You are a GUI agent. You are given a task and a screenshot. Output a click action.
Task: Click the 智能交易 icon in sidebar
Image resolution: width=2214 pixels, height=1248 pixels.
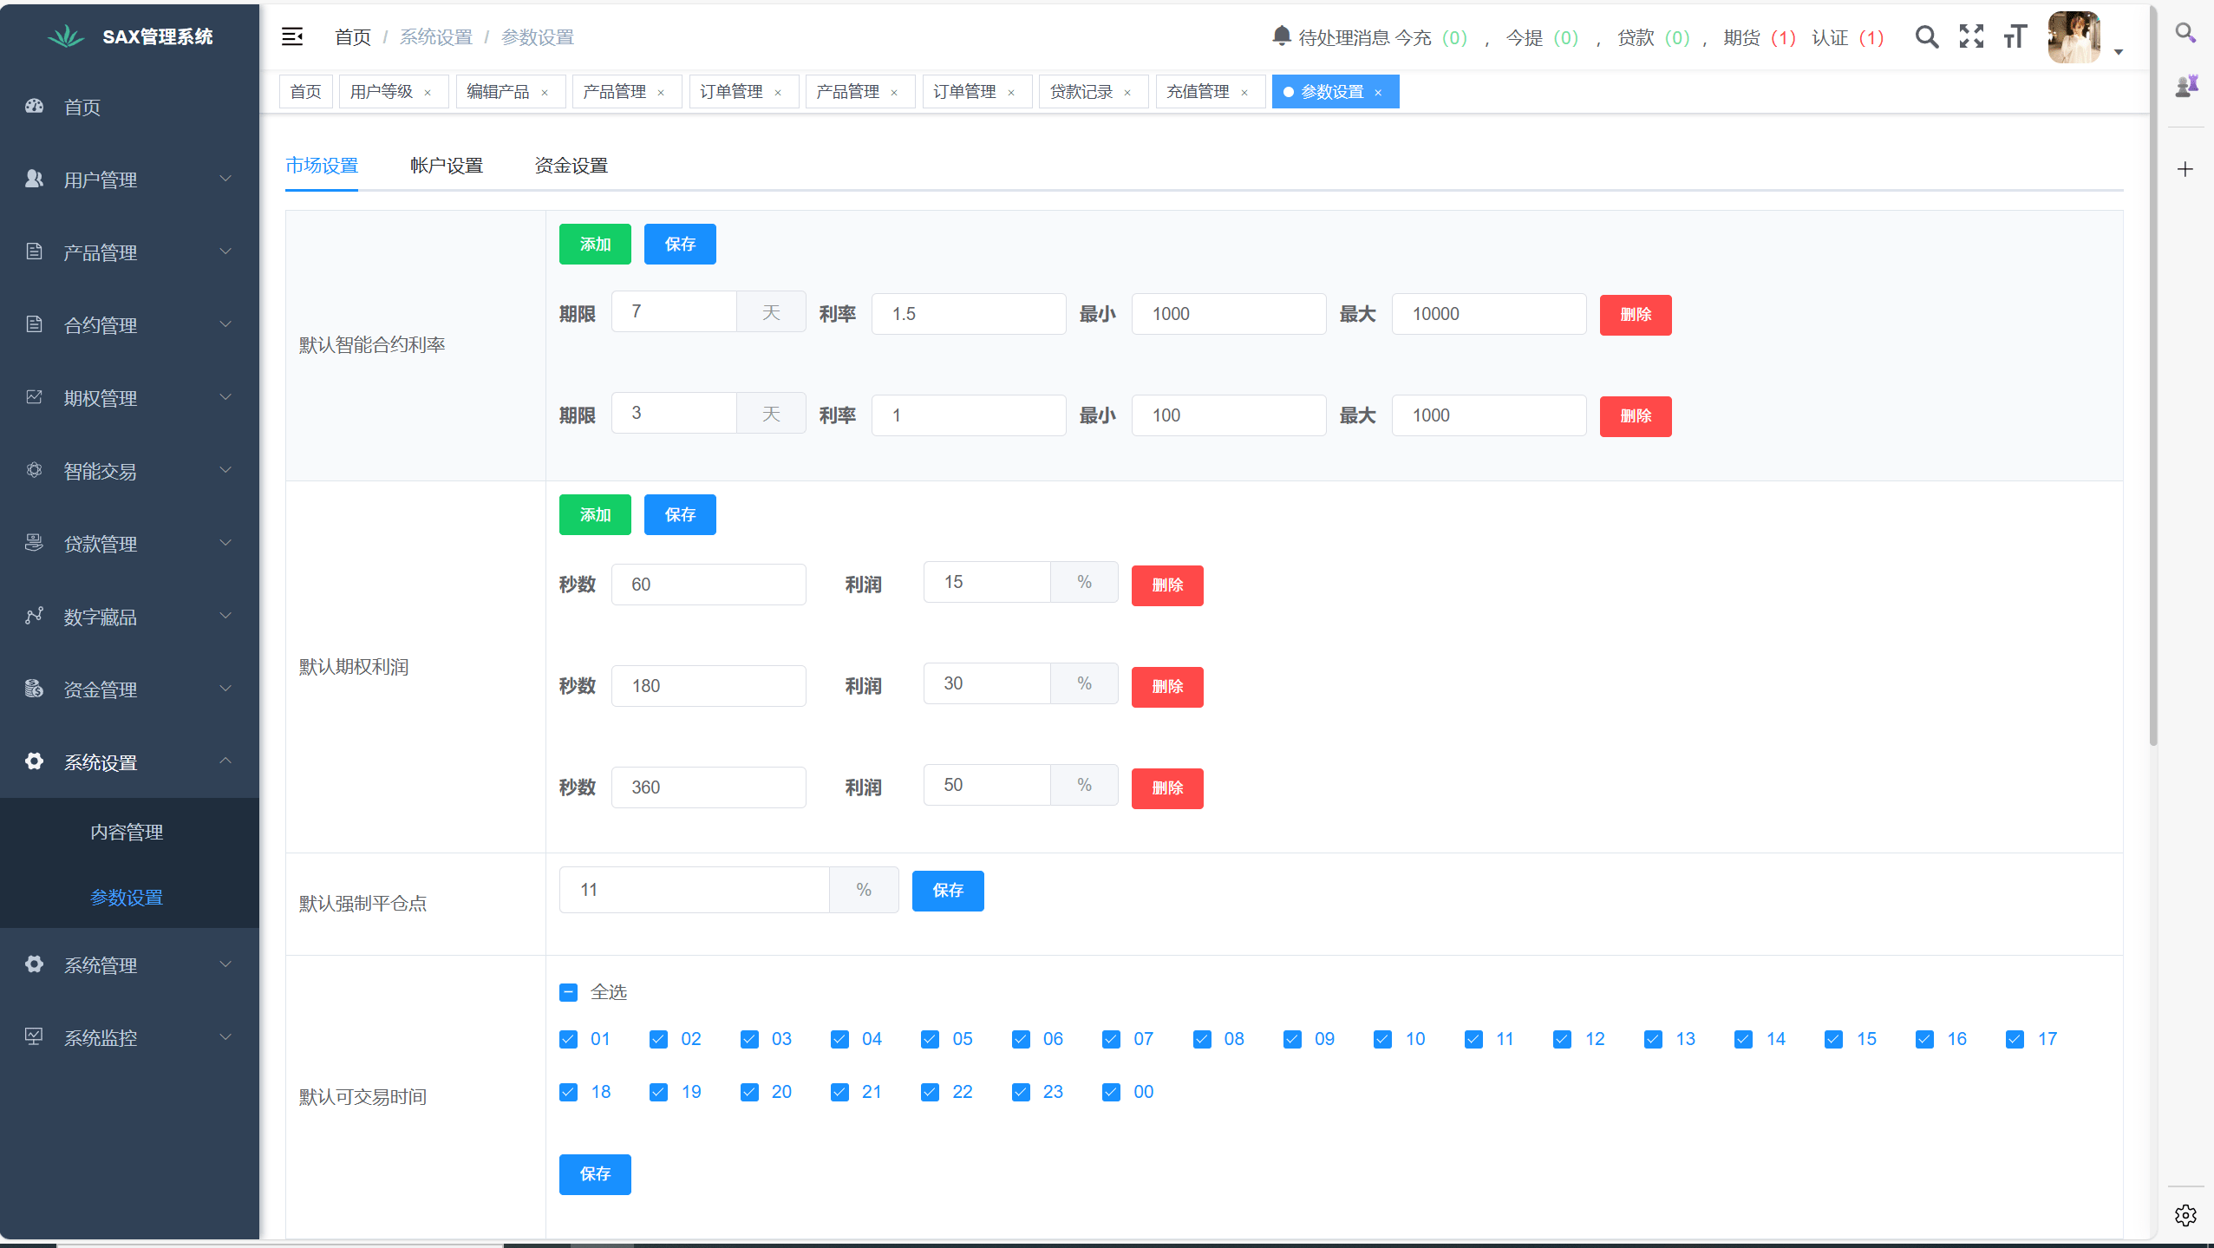coord(35,470)
